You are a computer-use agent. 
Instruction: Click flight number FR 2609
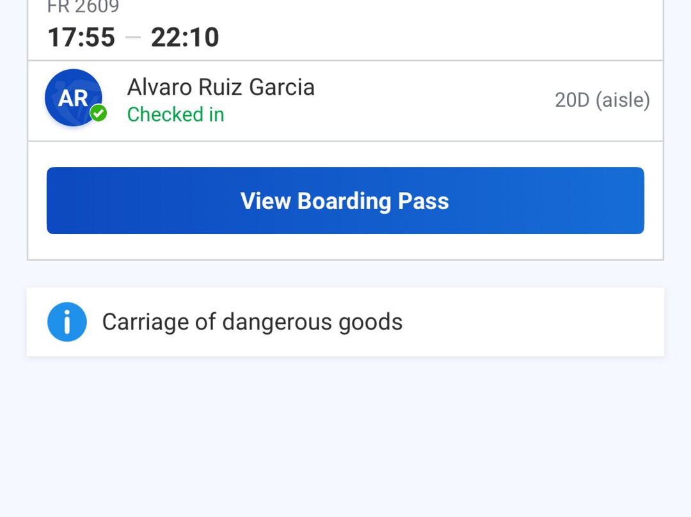[x=83, y=8]
